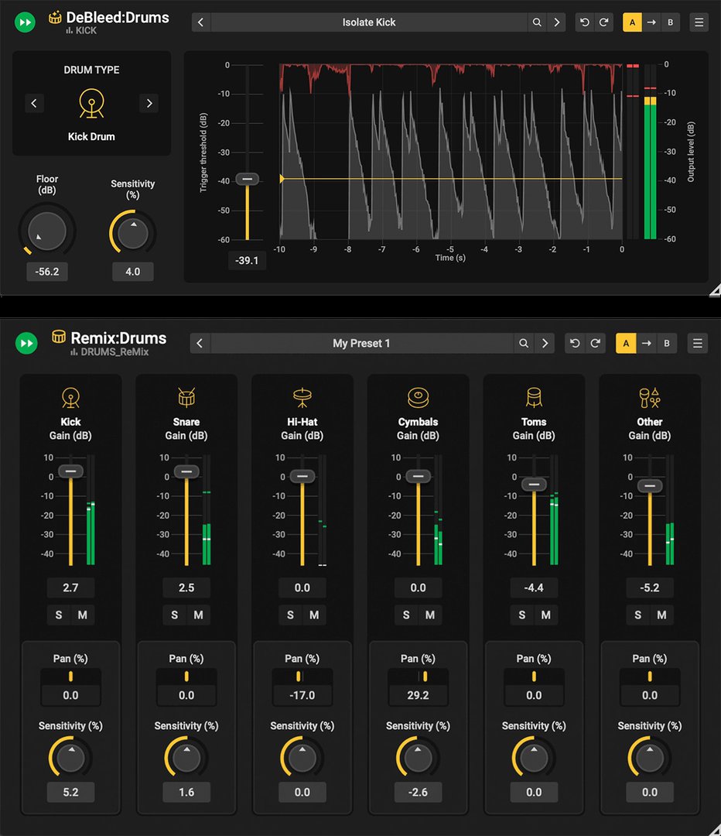
Task: Select the Hi-Hat channel icon
Action: [302, 396]
